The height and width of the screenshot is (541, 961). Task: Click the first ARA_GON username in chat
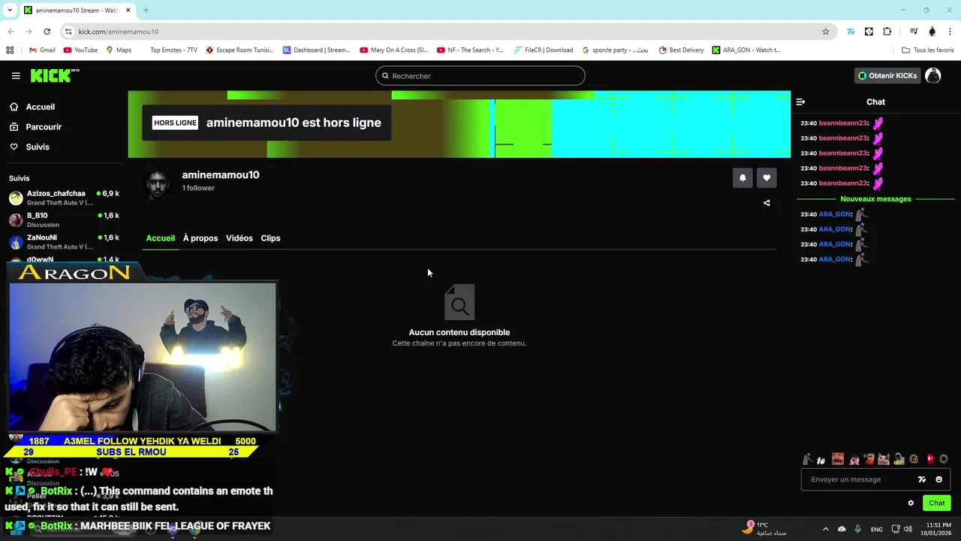835,214
